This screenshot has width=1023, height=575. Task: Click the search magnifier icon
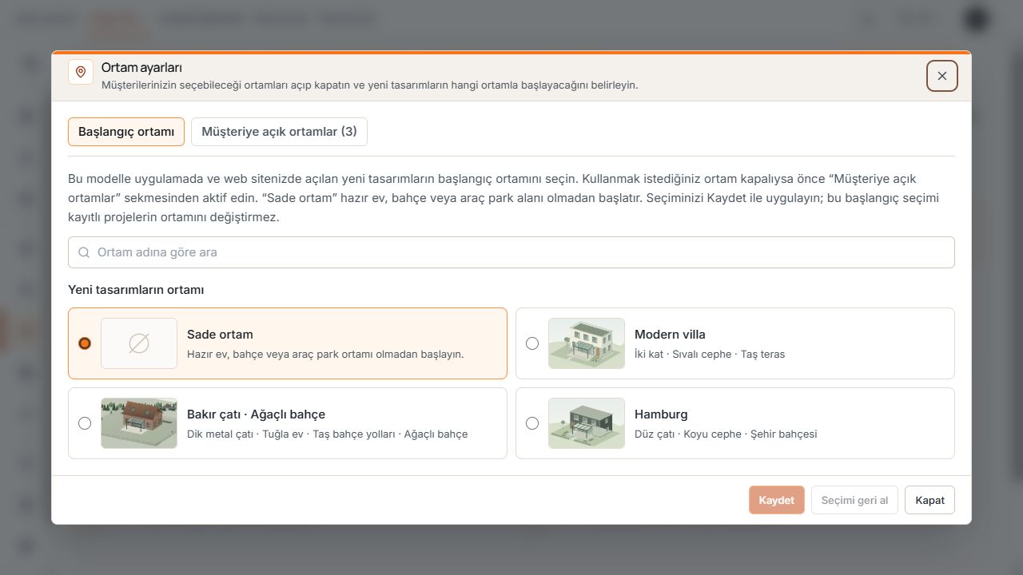[x=84, y=252]
